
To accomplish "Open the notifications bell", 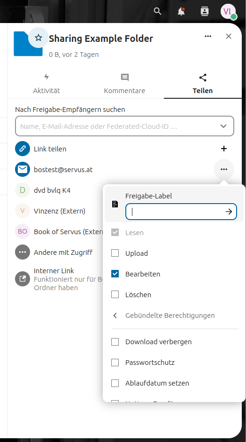I will (x=181, y=11).
